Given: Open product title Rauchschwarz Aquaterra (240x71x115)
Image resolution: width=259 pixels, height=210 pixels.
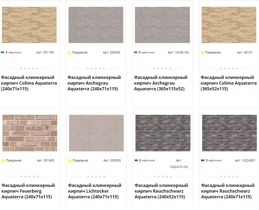Looking at the screenshot, I should pyautogui.click(x=228, y=191).
